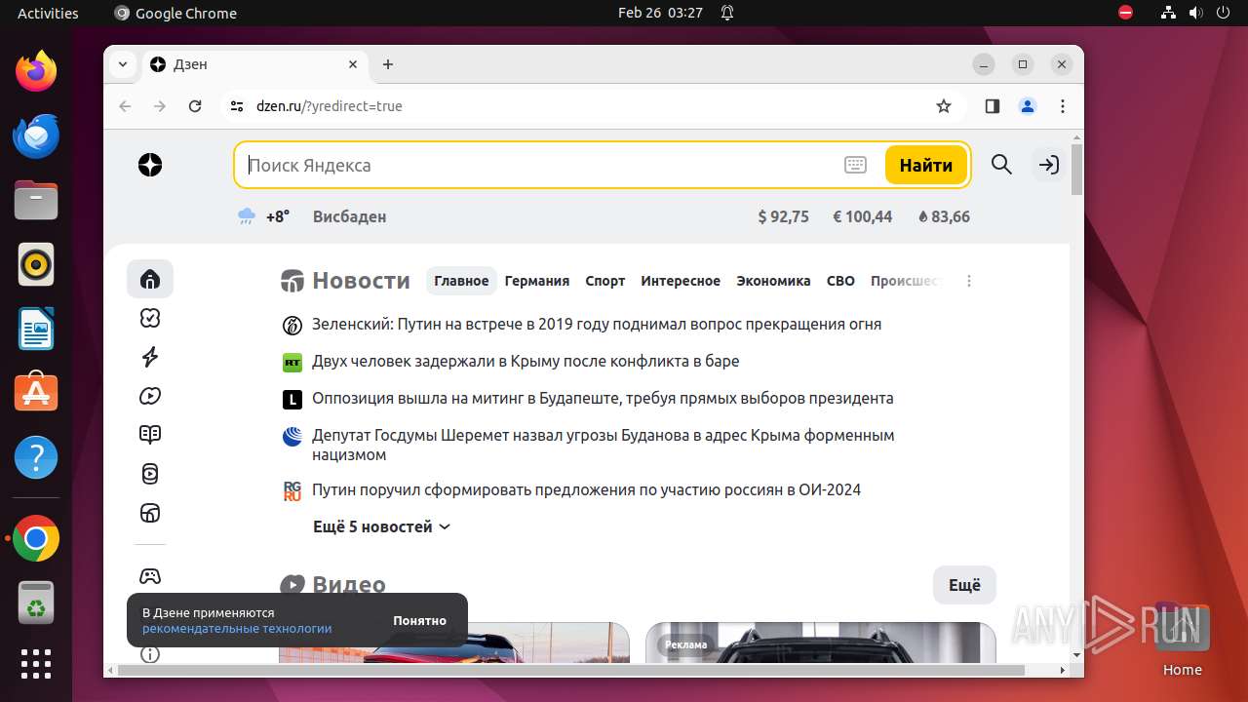1248x702 pixels.
Task: Select the Германия news tab
Action: tap(537, 281)
